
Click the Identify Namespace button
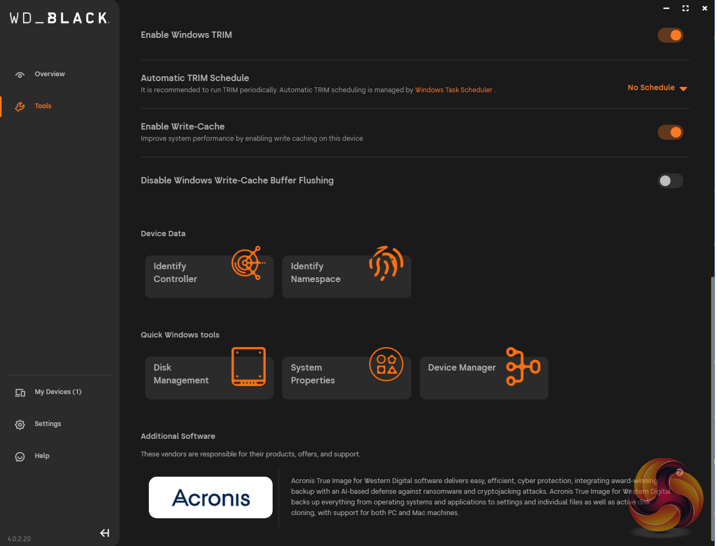click(x=347, y=276)
